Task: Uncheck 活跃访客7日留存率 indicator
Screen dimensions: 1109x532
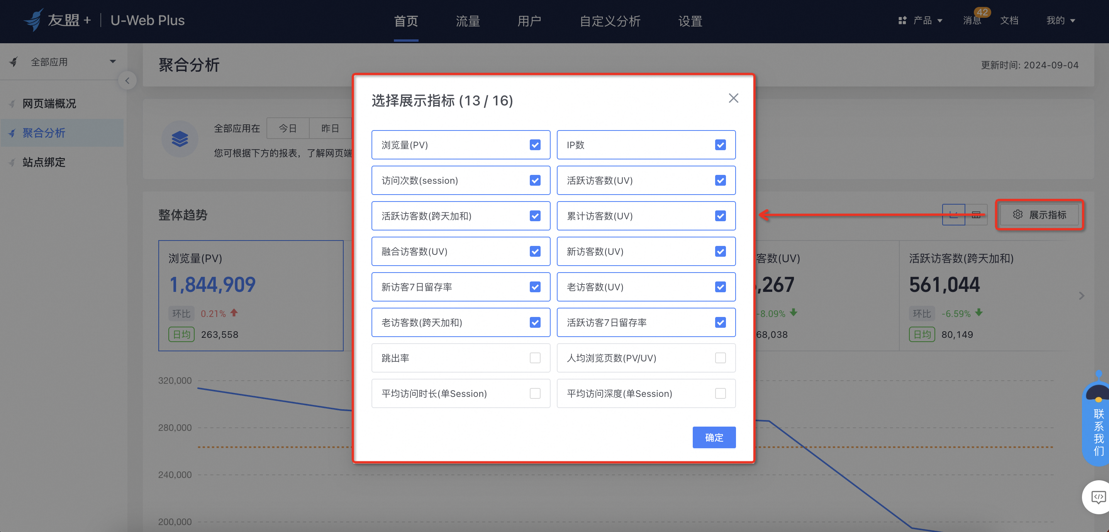Action: 720,322
